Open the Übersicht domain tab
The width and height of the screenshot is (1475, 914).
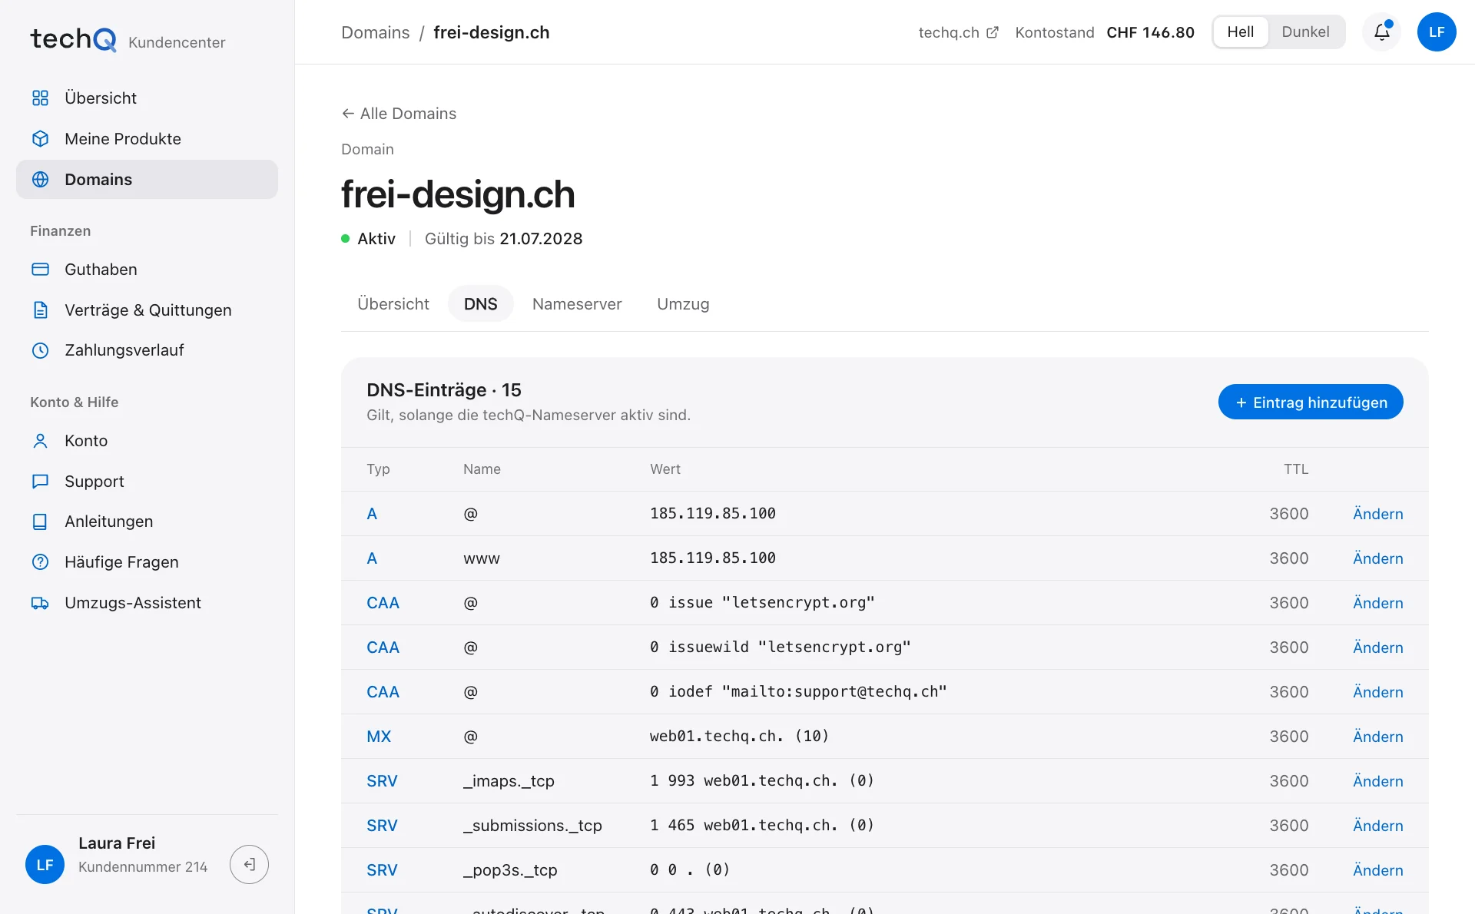393,304
